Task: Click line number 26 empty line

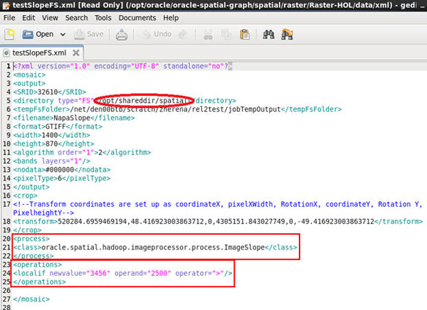Action: click(x=6, y=290)
